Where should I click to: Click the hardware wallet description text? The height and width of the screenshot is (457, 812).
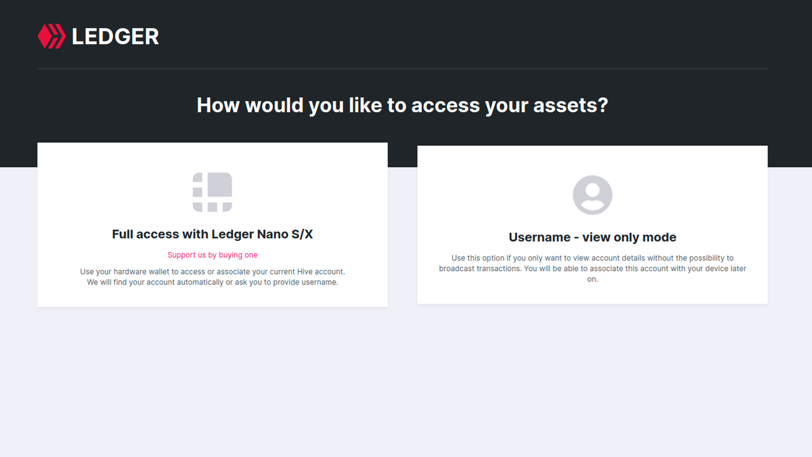[213, 277]
